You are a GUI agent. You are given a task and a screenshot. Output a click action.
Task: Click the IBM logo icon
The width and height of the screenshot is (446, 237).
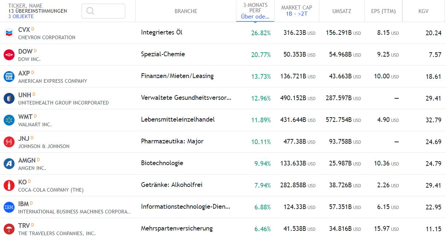[x=9, y=207]
